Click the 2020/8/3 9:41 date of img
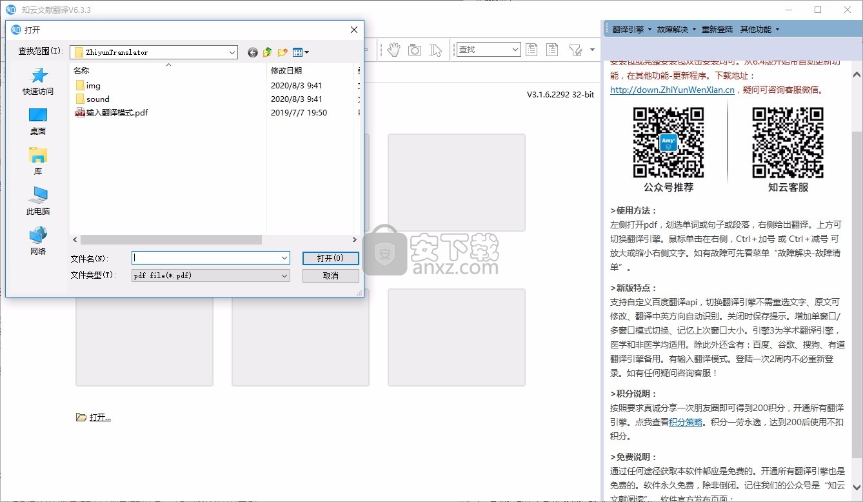The image size is (863, 502). (297, 85)
